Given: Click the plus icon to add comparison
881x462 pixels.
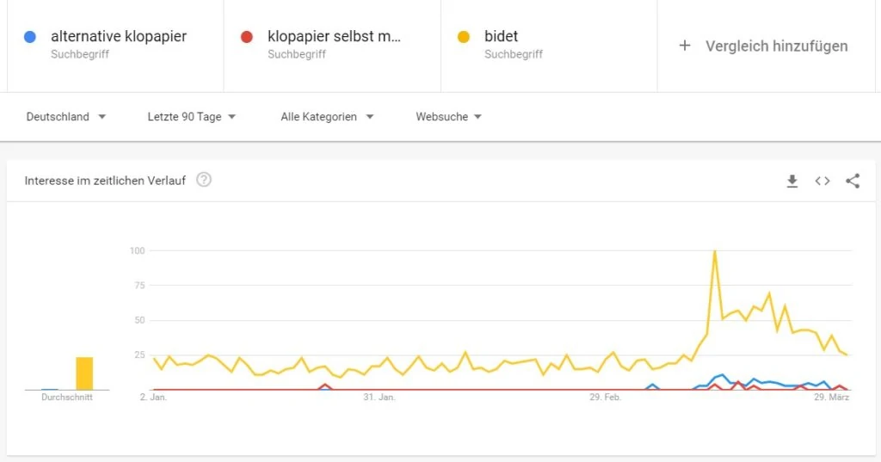Looking at the screenshot, I should [685, 46].
